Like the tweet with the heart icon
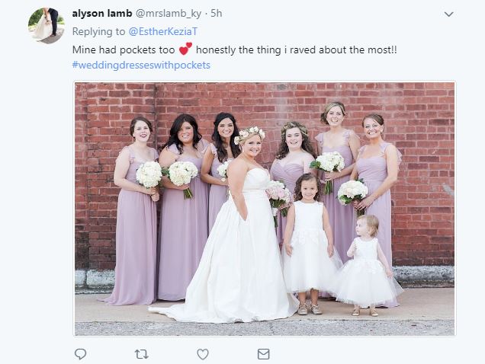 [203, 354]
